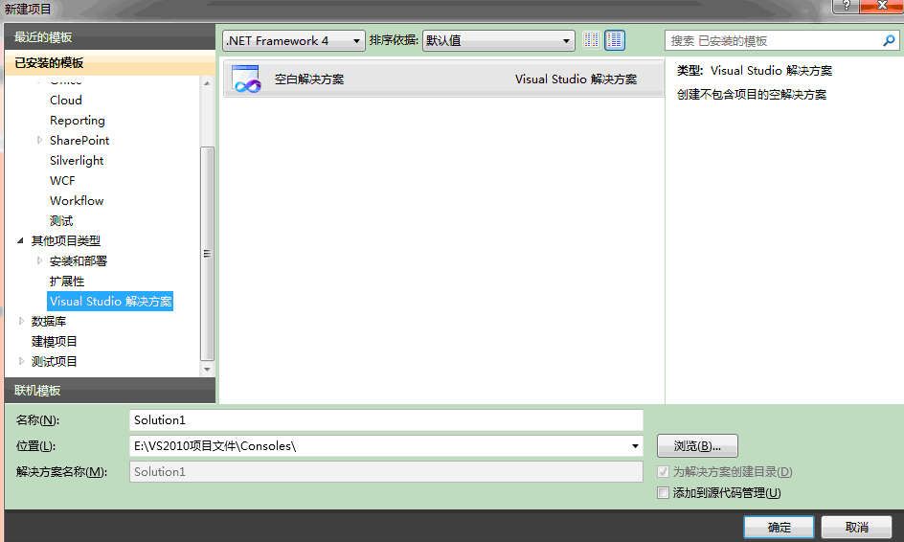This screenshot has width=904, height=542.
Task: Select Cloud in template tree
Action: click(66, 101)
